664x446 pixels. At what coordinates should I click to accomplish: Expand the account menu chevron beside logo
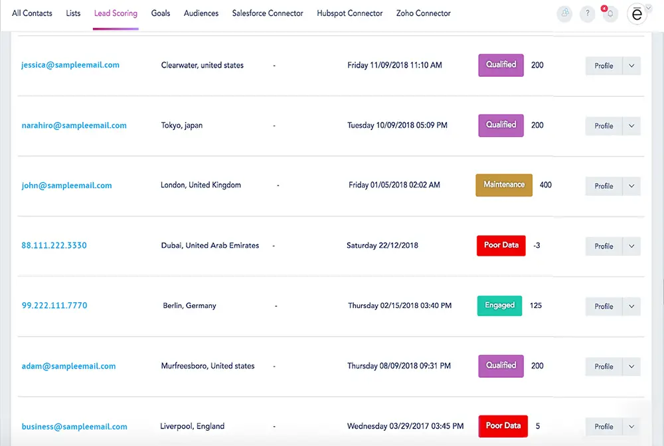pos(649,9)
